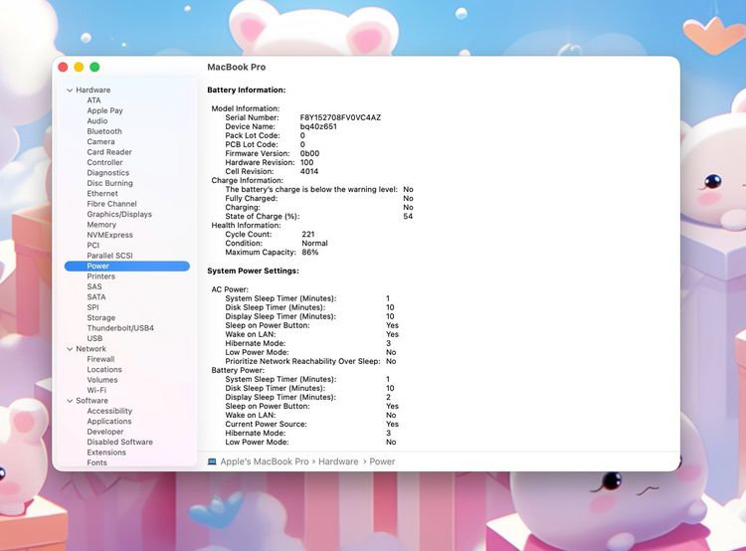
Task: Select Parallel SCSI in the sidebar
Action: 109,256
